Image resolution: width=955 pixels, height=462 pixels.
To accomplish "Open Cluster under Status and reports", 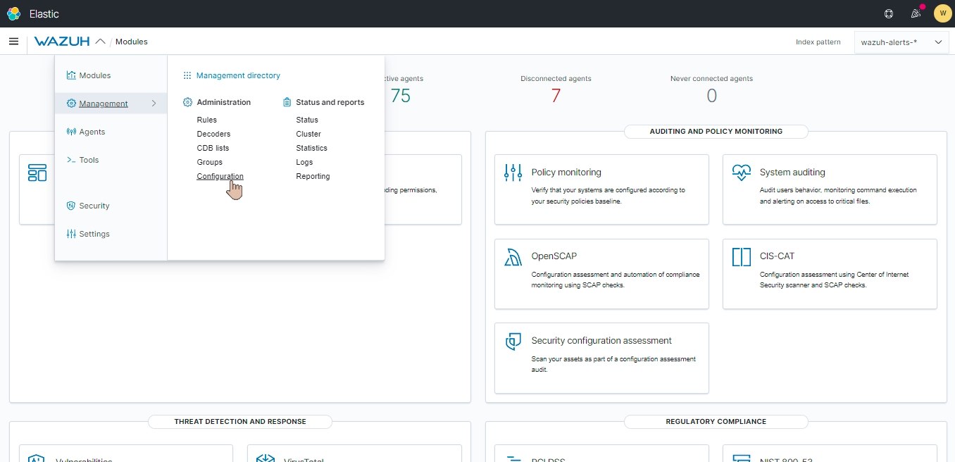I will coord(308,134).
